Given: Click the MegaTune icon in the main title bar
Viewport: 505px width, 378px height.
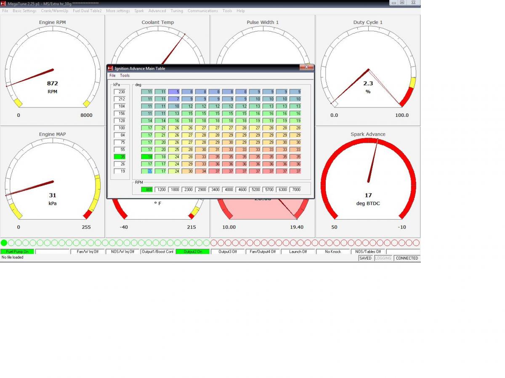Looking at the screenshot, I should click(4, 3).
